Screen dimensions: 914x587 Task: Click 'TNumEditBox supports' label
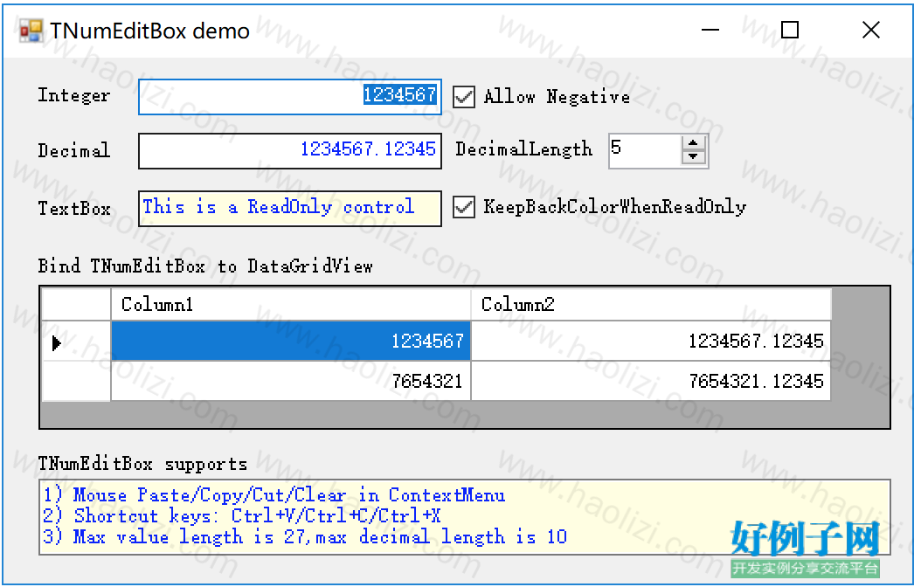[x=142, y=464]
